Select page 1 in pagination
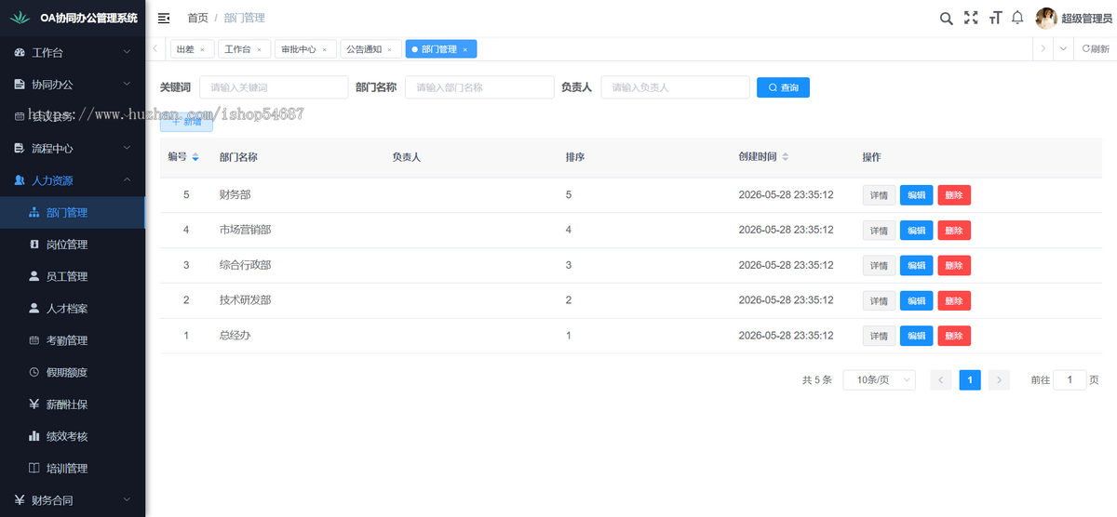This screenshot has width=1117, height=517. pyautogui.click(x=970, y=379)
